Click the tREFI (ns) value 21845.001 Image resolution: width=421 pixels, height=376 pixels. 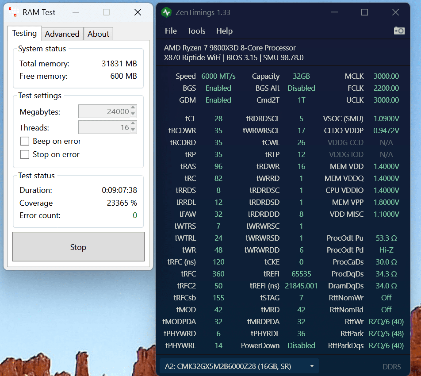coord(301,286)
